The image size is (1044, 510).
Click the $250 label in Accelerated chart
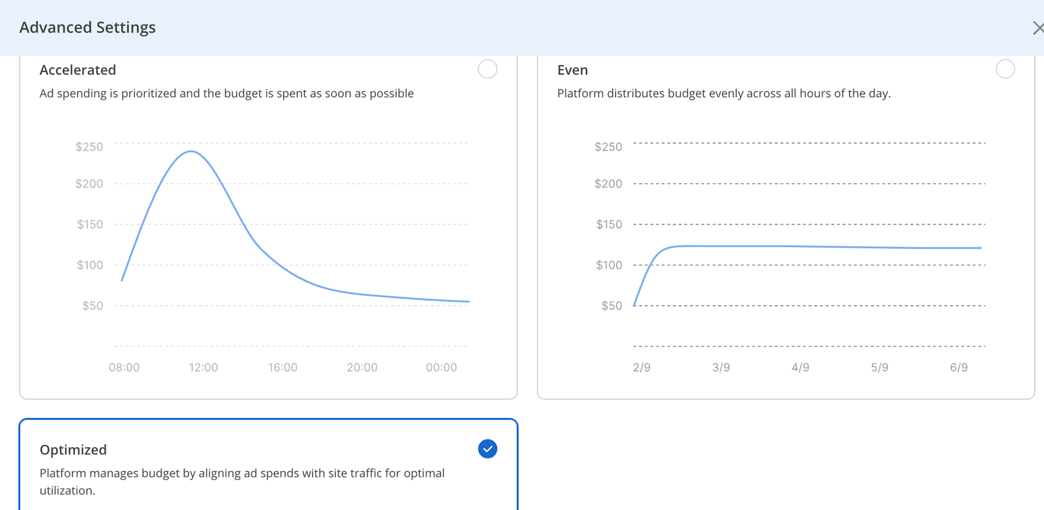[89, 147]
